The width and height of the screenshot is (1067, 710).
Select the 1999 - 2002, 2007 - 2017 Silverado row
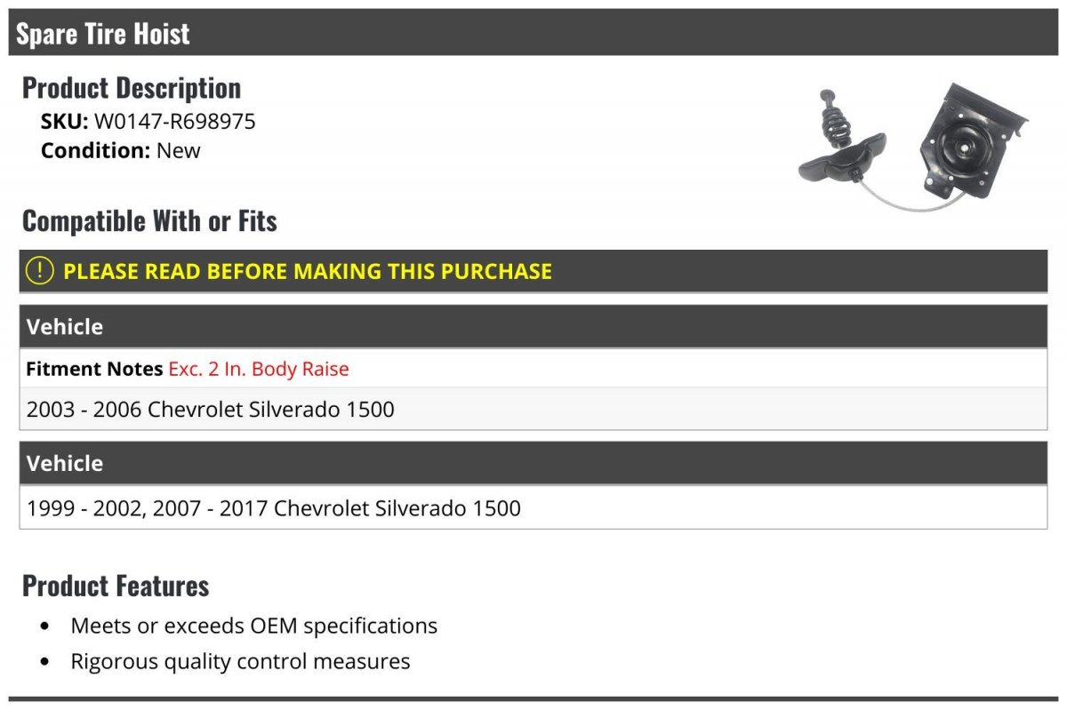pos(533,508)
